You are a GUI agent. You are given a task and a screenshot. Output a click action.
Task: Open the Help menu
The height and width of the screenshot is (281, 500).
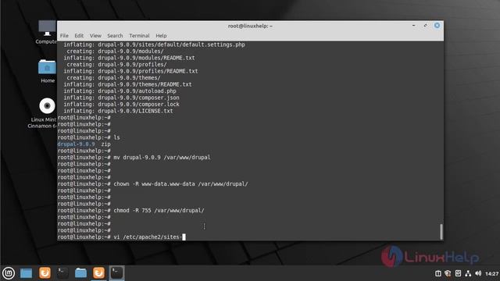click(x=161, y=36)
